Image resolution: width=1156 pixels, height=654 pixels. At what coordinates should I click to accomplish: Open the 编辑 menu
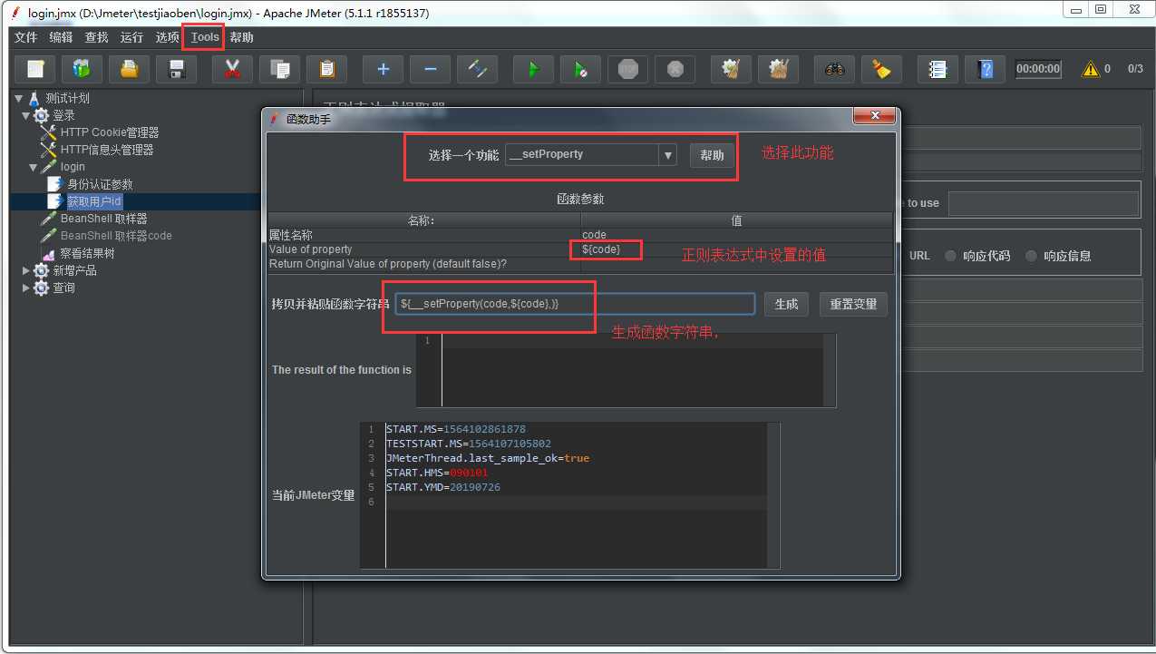tap(61, 37)
